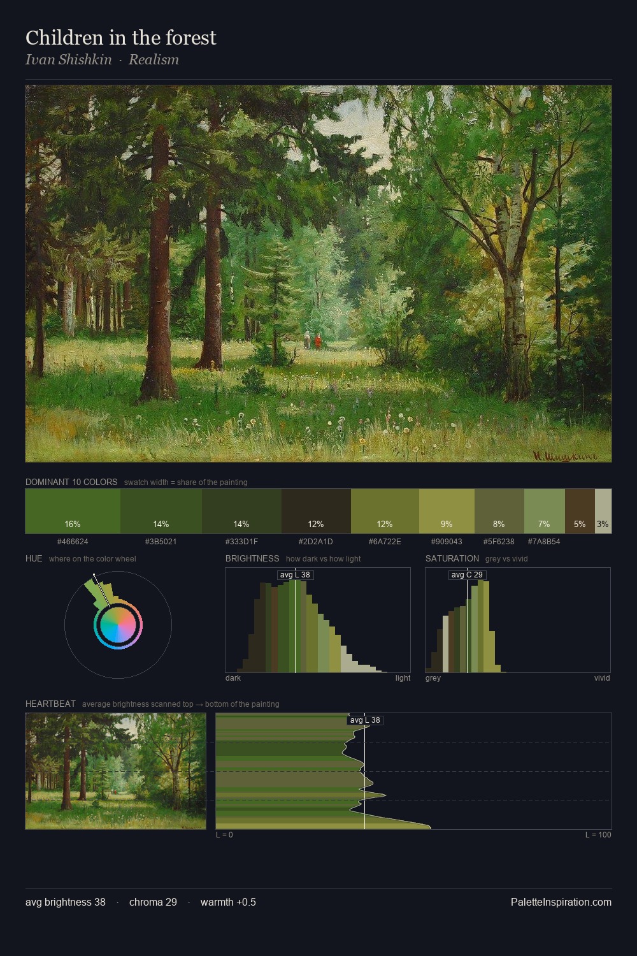The height and width of the screenshot is (956, 637).
Task: Click the small heartbeat painting thumbnail
Action: 115,771
